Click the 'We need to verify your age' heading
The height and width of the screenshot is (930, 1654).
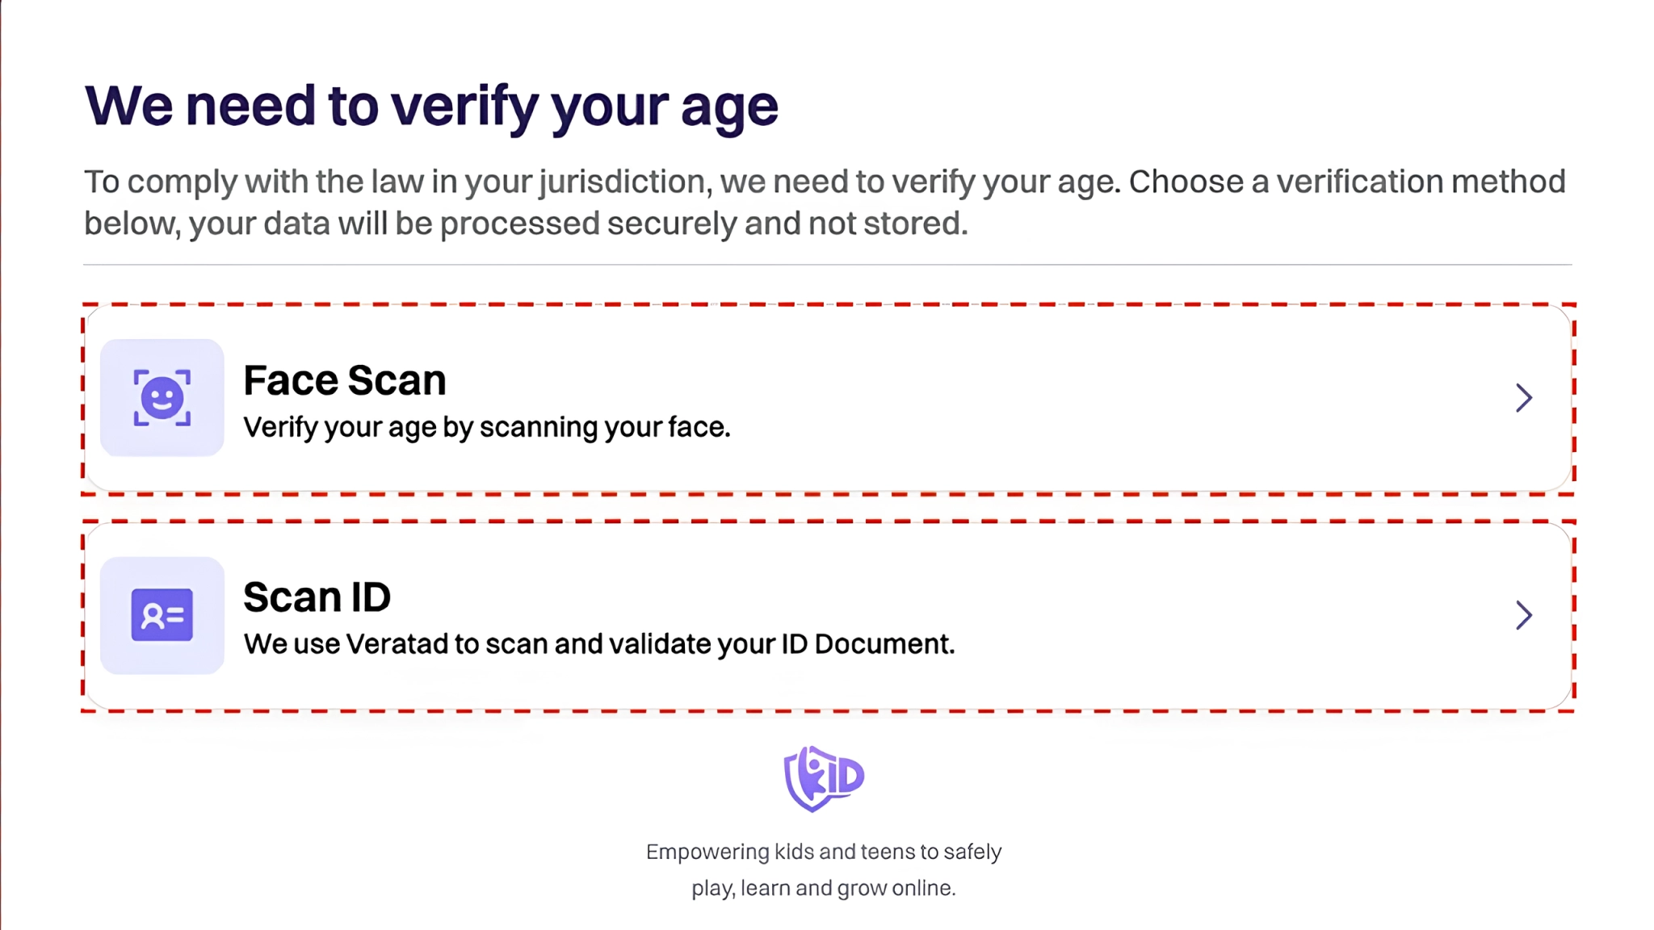(x=432, y=107)
